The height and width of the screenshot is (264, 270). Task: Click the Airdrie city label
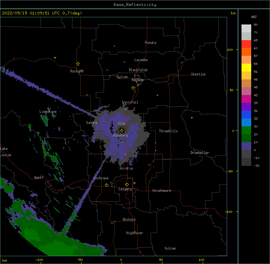tap(127, 168)
